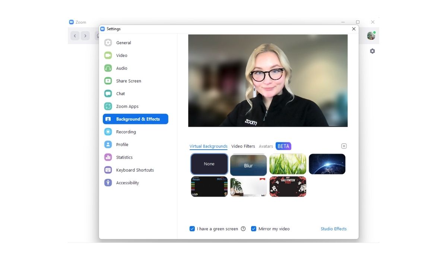Add a virtual background with plus icon
The width and height of the screenshot is (447, 260).
pyautogui.click(x=344, y=146)
